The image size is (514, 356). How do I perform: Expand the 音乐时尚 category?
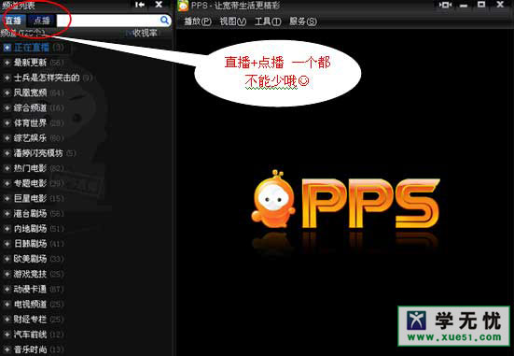click(7, 349)
